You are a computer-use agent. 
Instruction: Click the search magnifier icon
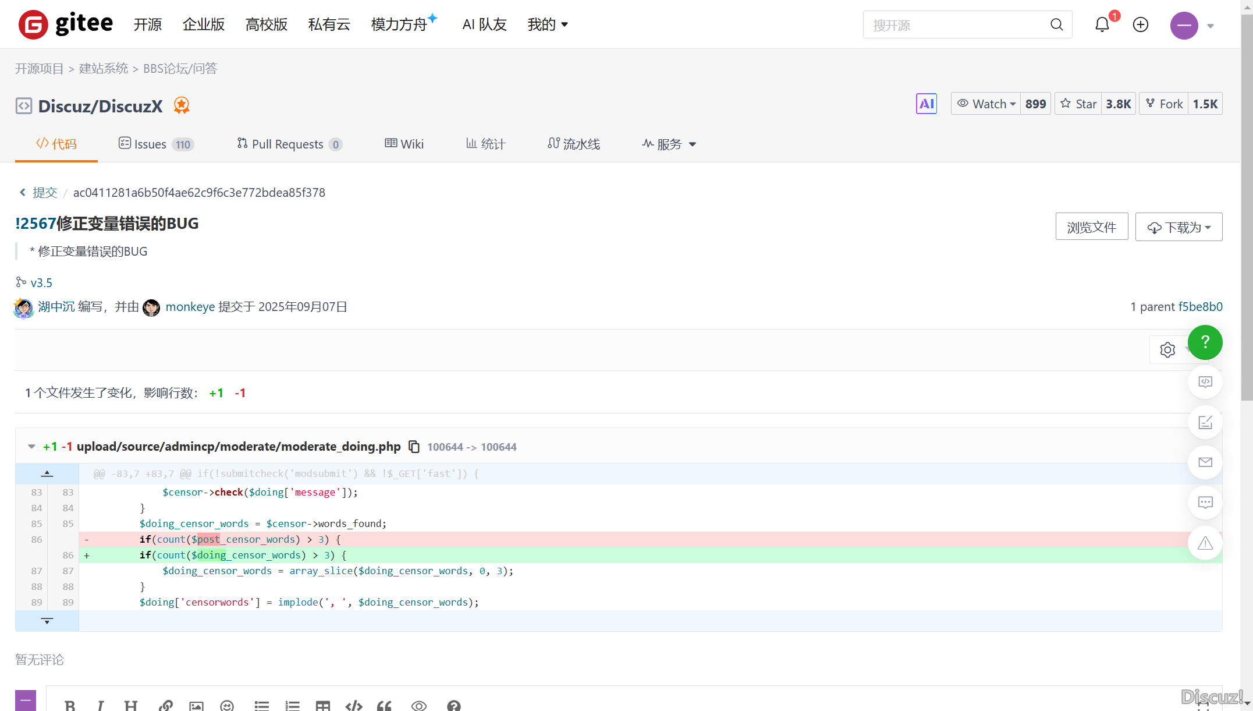click(x=1056, y=24)
